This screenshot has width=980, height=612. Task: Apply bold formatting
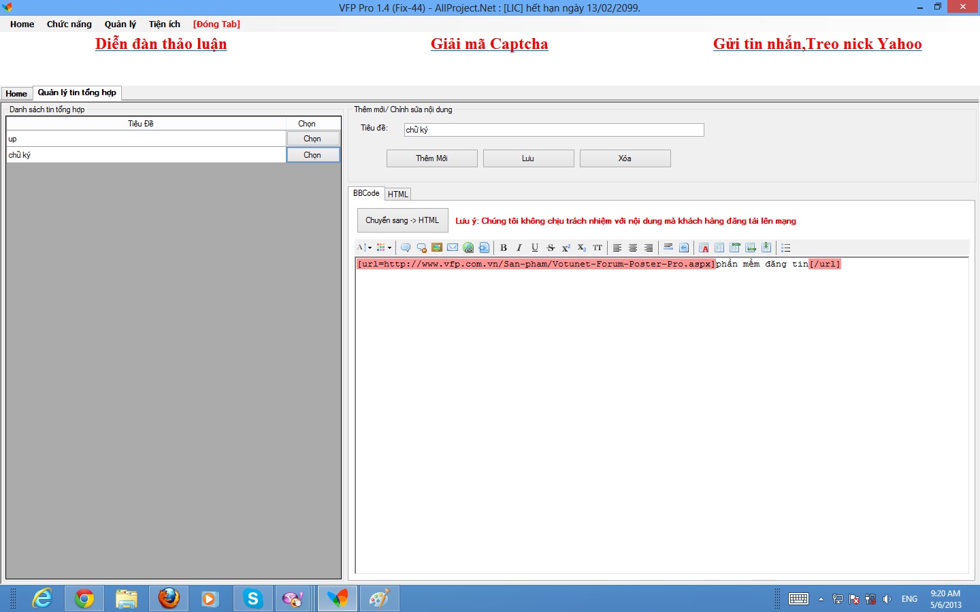coord(504,248)
